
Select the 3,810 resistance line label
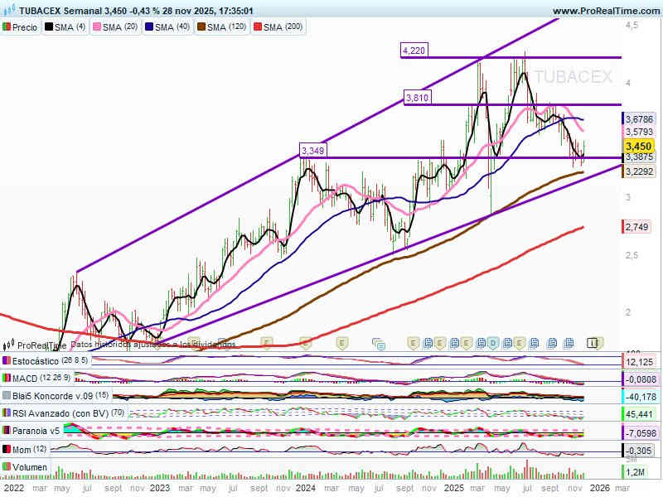coord(417,98)
